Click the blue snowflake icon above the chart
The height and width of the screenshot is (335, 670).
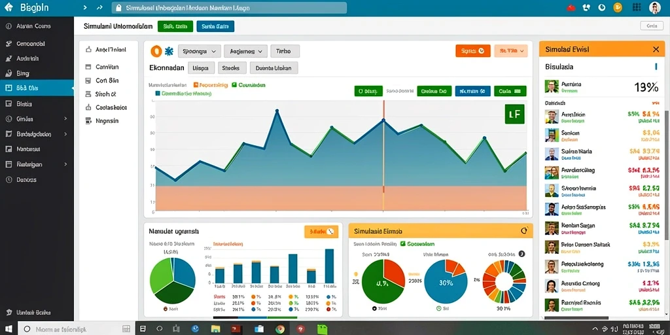pyautogui.click(x=169, y=52)
